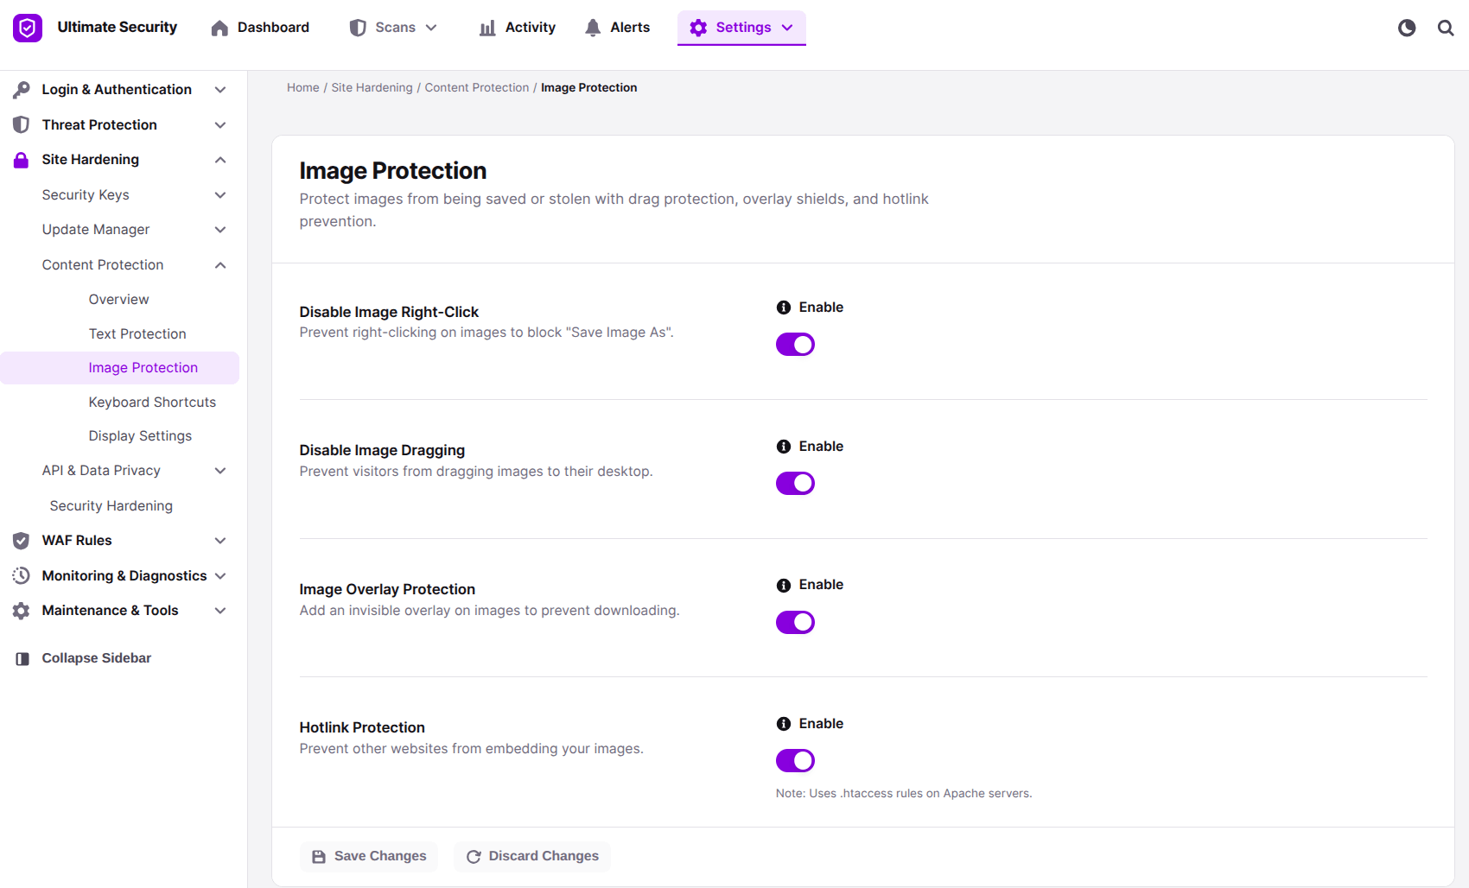The image size is (1469, 888).
Task: Select Text Protection in sidebar
Action: point(137,333)
